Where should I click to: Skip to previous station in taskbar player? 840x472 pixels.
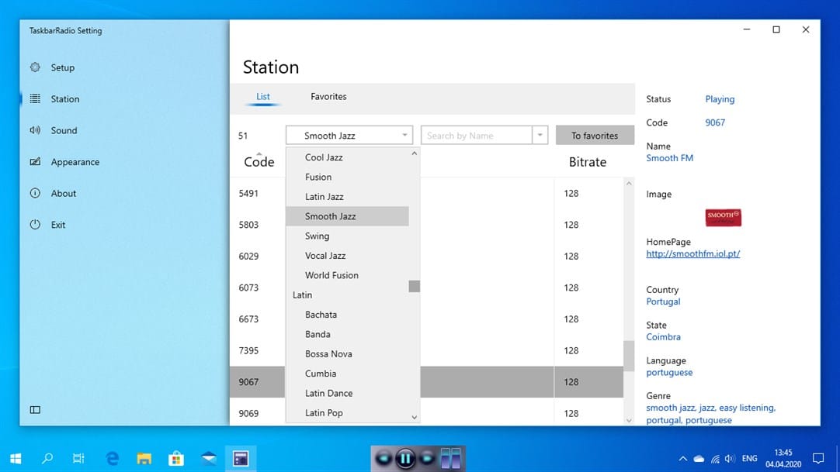(384, 457)
